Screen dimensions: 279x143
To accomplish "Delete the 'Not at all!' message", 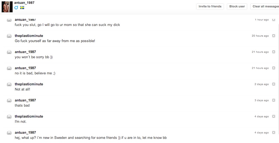I will pos(273,84).
